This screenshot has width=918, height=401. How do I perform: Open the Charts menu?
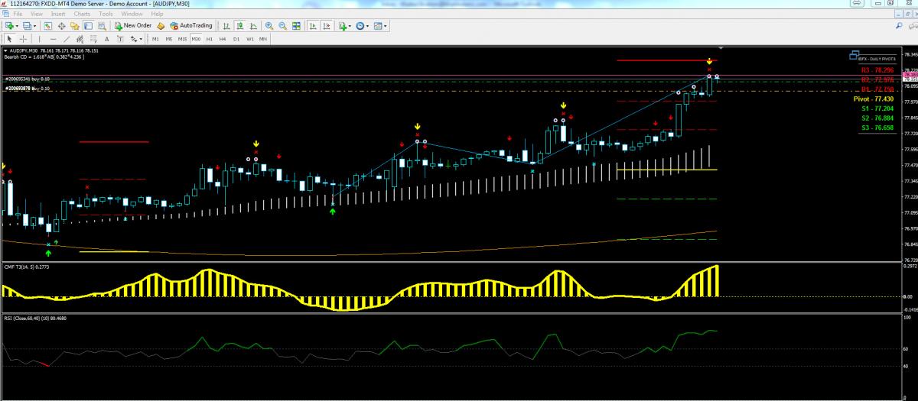click(x=81, y=14)
